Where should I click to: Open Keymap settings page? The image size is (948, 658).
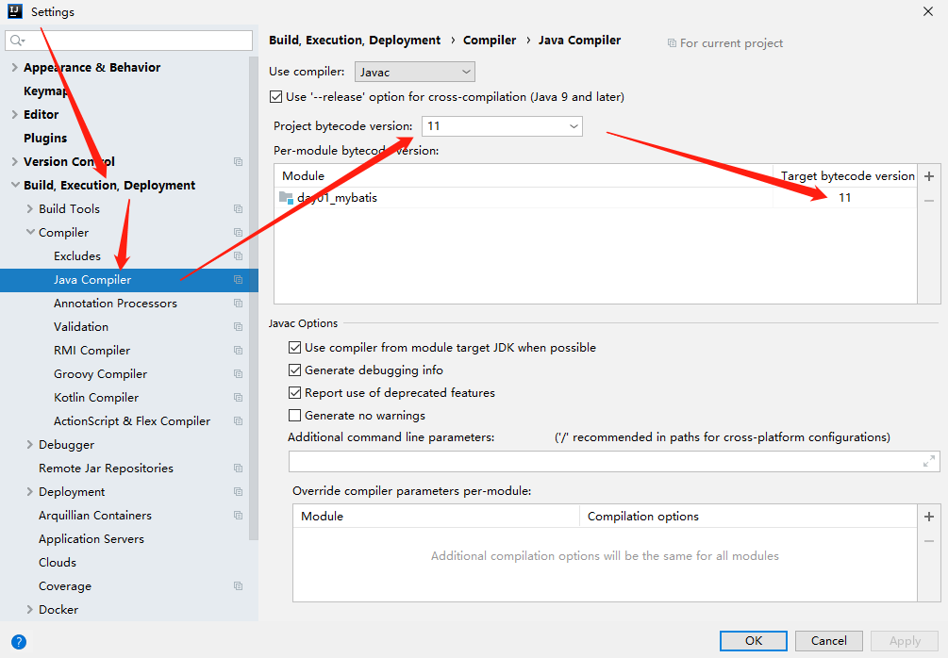pos(45,91)
